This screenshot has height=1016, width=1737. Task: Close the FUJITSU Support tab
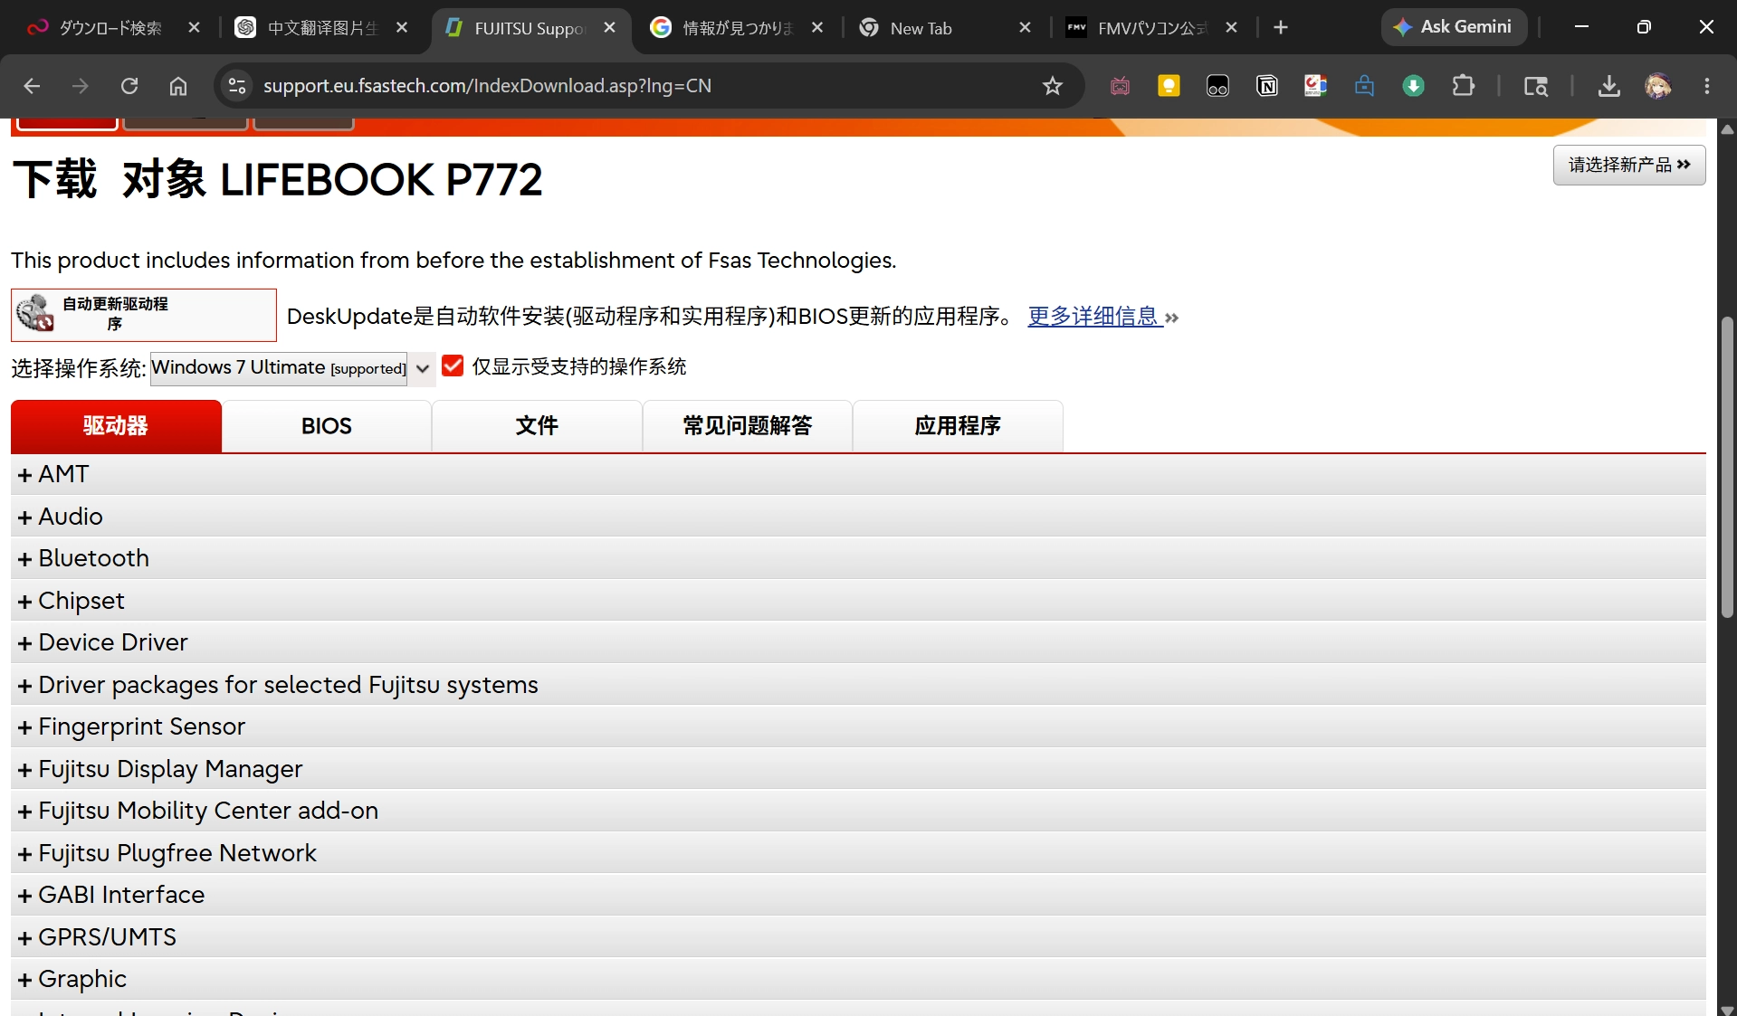[610, 27]
